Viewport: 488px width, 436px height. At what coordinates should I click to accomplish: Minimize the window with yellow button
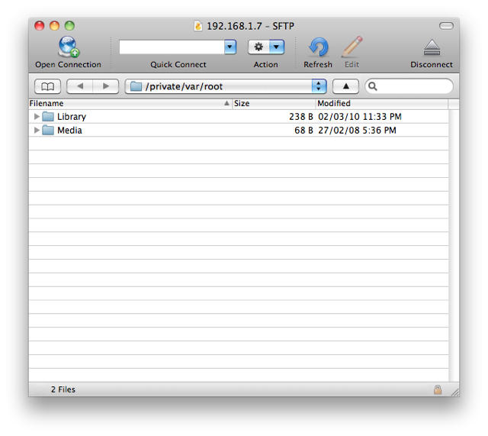pos(54,25)
